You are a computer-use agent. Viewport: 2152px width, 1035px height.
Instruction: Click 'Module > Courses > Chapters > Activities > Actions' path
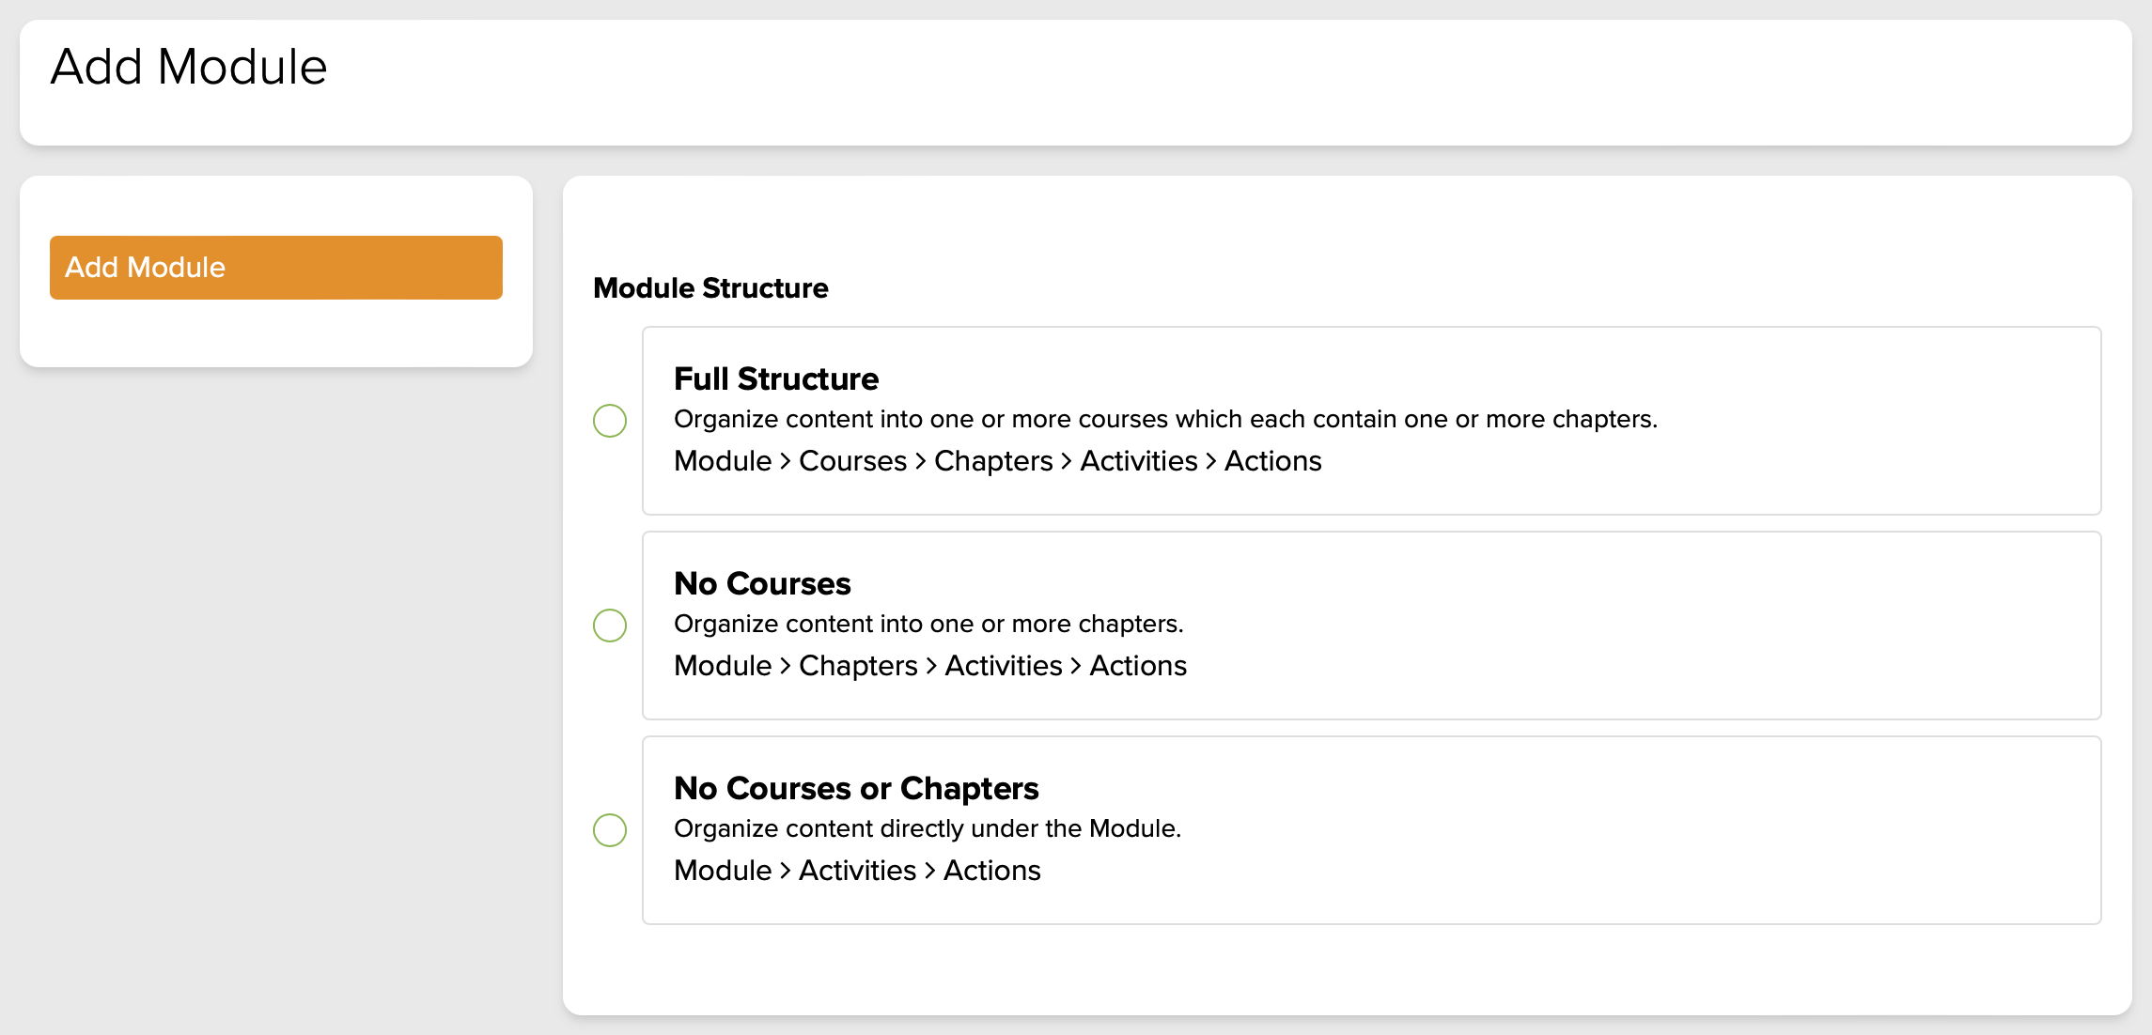pos(997,461)
